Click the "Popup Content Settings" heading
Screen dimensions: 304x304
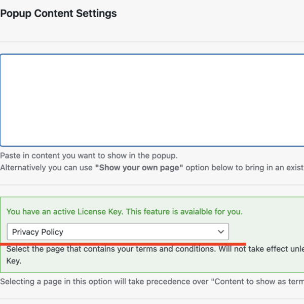[x=58, y=14]
